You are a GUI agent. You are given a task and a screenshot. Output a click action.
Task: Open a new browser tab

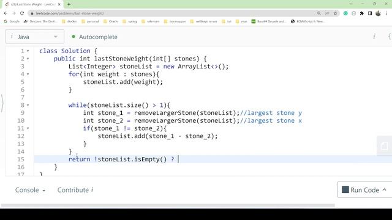[x=69, y=4]
